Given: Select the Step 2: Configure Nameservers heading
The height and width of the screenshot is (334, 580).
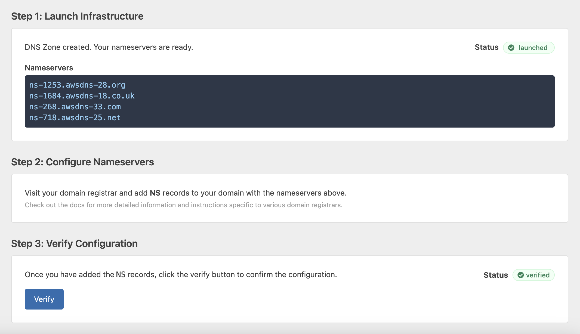Looking at the screenshot, I should 82,162.
